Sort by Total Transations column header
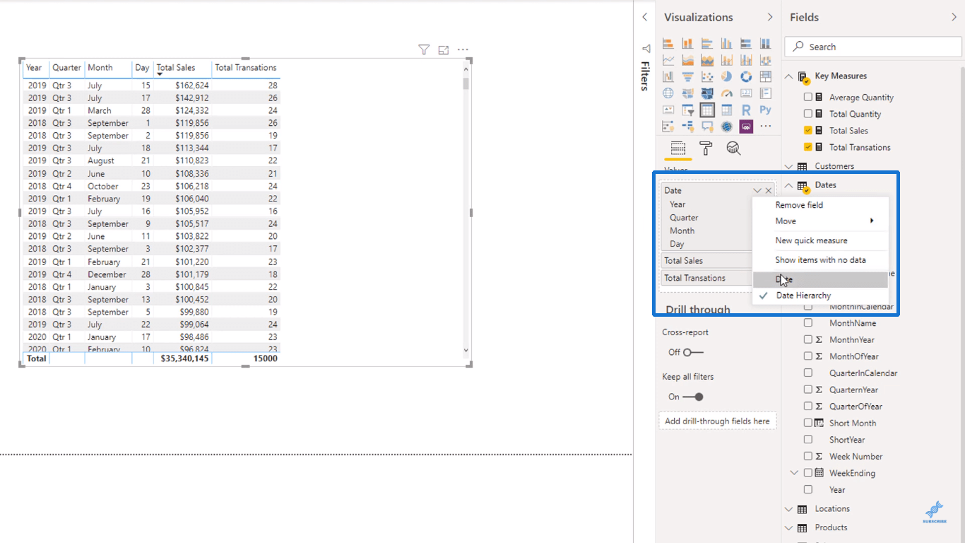Image resolution: width=965 pixels, height=543 pixels. point(246,68)
